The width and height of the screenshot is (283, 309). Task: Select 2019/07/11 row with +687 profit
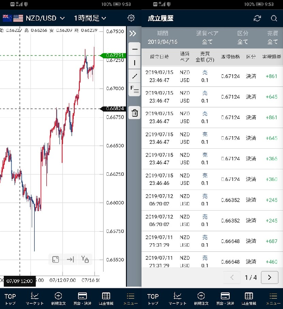pyautogui.click(x=212, y=241)
